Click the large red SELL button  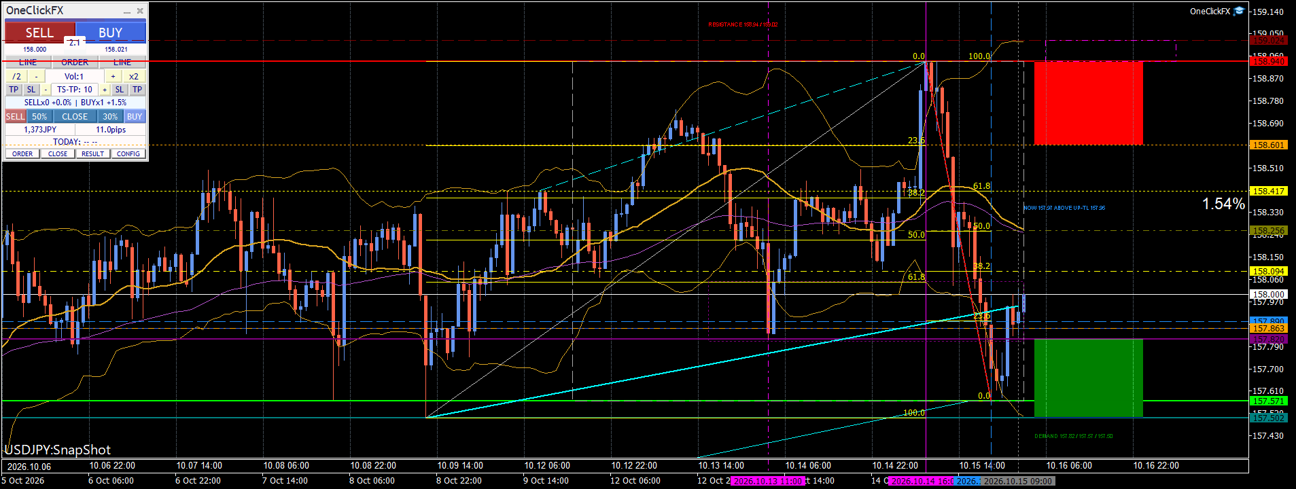pos(39,32)
